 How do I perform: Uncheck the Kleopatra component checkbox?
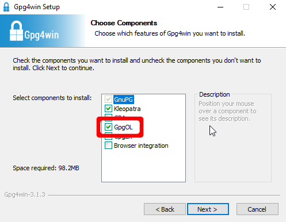click(108, 109)
